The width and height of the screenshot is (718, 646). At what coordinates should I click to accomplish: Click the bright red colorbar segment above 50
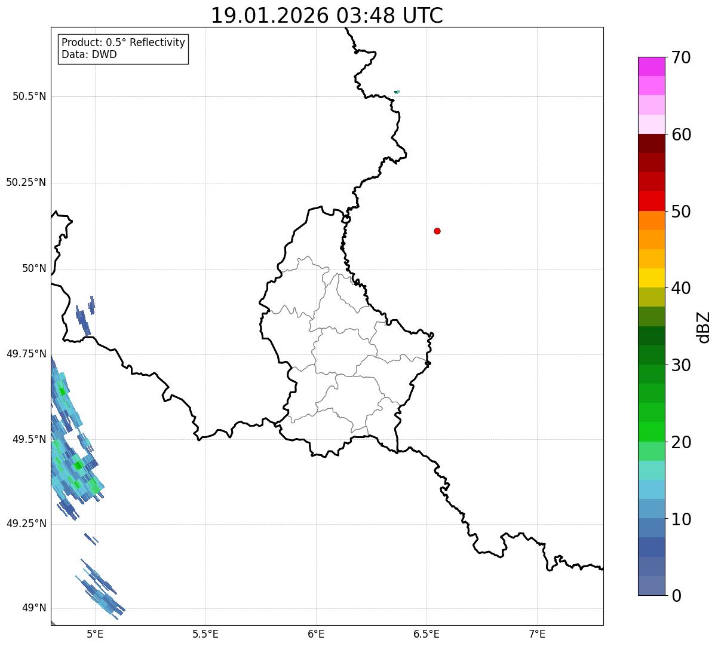[x=651, y=201]
